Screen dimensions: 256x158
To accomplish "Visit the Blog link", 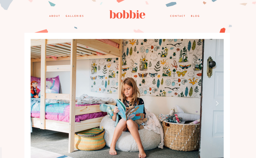I will pyautogui.click(x=195, y=16).
